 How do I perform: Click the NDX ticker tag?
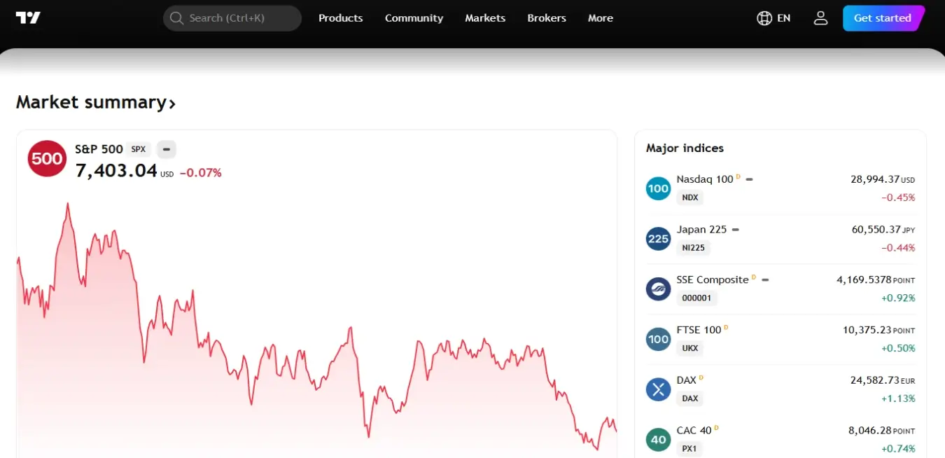[x=690, y=197]
